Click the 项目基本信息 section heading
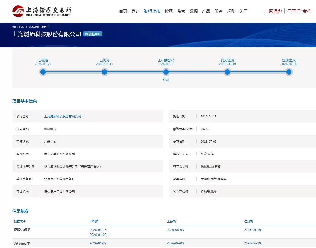This screenshot has height=248, width=316. [x=25, y=101]
